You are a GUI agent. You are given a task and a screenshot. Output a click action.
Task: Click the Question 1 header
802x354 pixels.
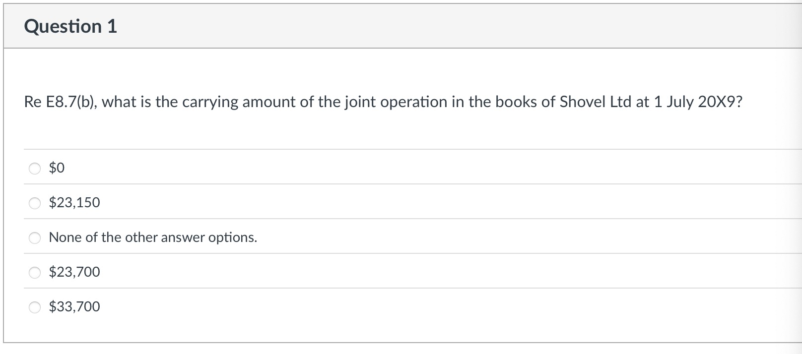(x=71, y=26)
